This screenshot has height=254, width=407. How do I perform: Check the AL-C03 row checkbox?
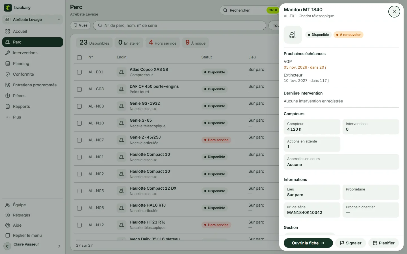pyautogui.click(x=79, y=89)
